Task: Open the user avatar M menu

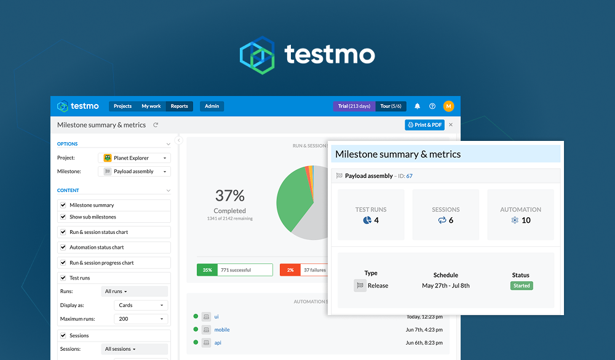Action: [x=448, y=106]
